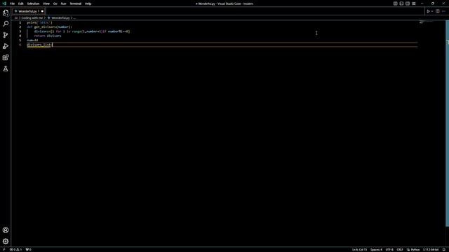
Task: Click the ports forwarded status item
Action: point(28,249)
